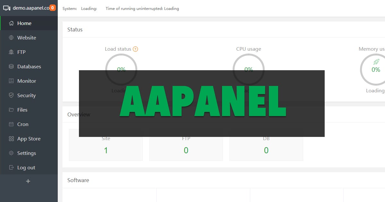Image resolution: width=385 pixels, height=202 pixels.
Task: Open the Settings menu item
Action: click(29, 153)
